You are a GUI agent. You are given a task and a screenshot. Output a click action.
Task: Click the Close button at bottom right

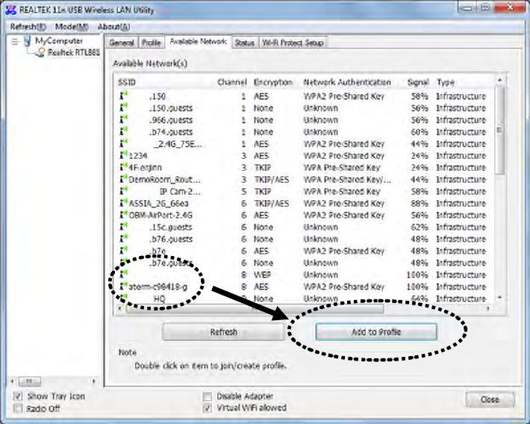tap(490, 399)
